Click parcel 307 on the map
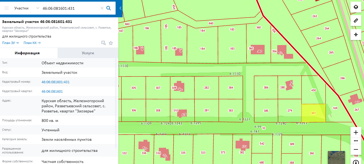Image resolution: width=364 pixels, height=164 pixels. pyautogui.click(x=158, y=88)
